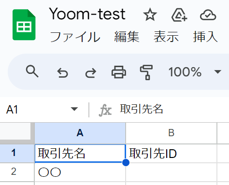Open the 表示 menu
This screenshot has height=185, width=229.
166,37
